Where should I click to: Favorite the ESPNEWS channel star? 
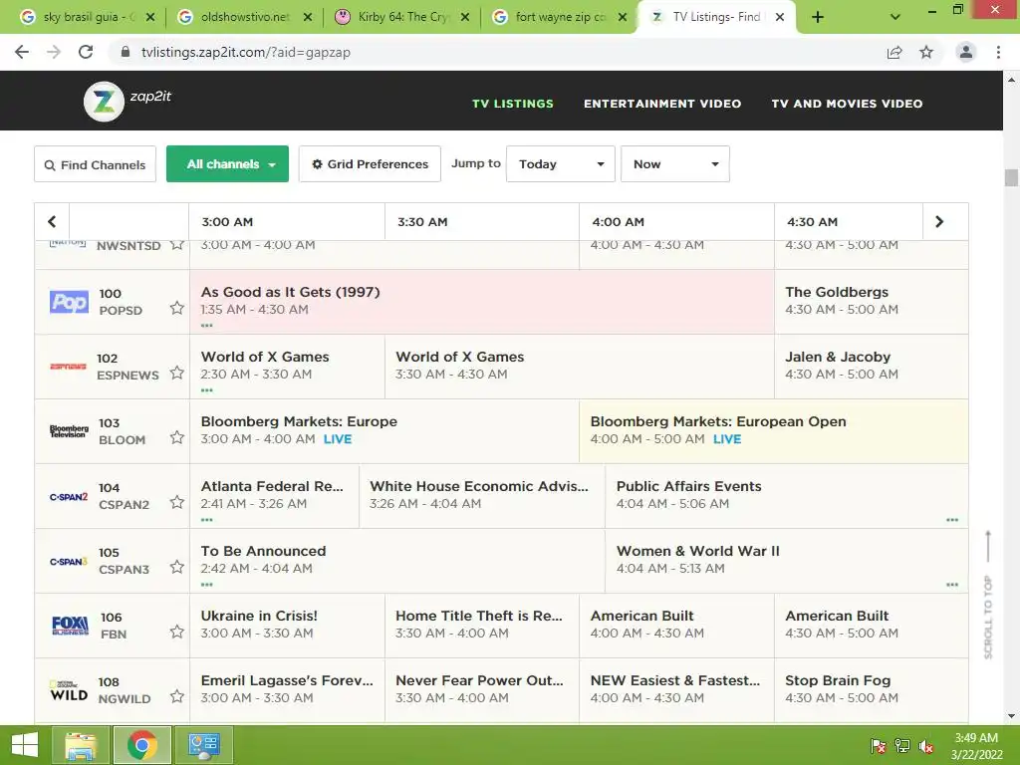(x=177, y=373)
